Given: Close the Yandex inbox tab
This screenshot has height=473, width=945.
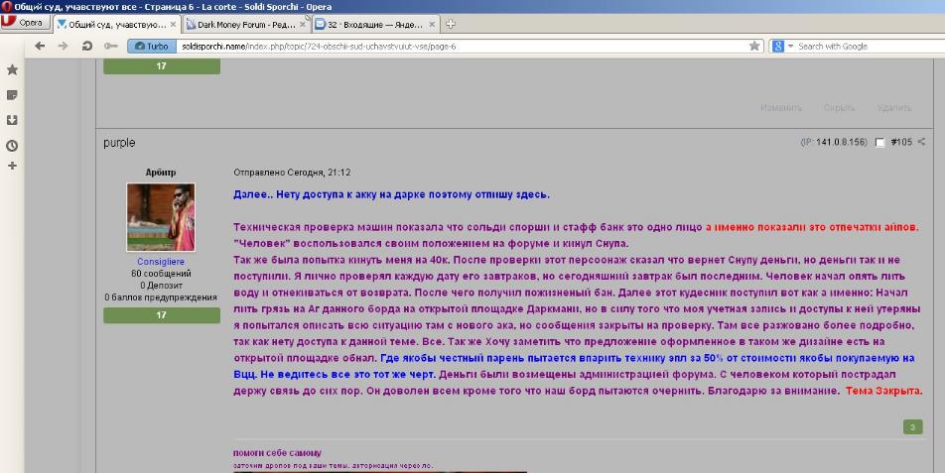Looking at the screenshot, I should [x=432, y=25].
